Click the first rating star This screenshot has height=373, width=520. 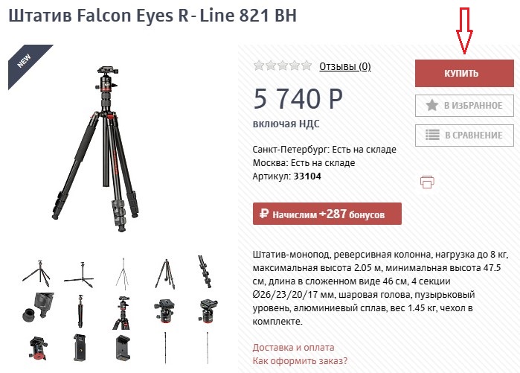pyautogui.click(x=259, y=66)
